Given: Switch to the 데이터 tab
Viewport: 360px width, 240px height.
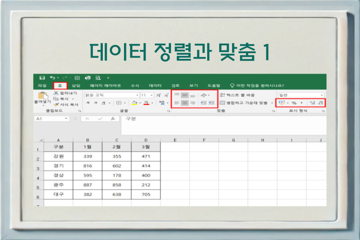Looking at the screenshot, I should [x=155, y=86].
